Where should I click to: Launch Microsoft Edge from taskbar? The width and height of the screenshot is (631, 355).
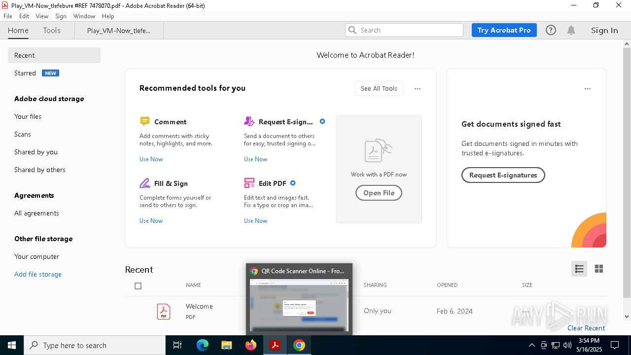pyautogui.click(x=203, y=345)
